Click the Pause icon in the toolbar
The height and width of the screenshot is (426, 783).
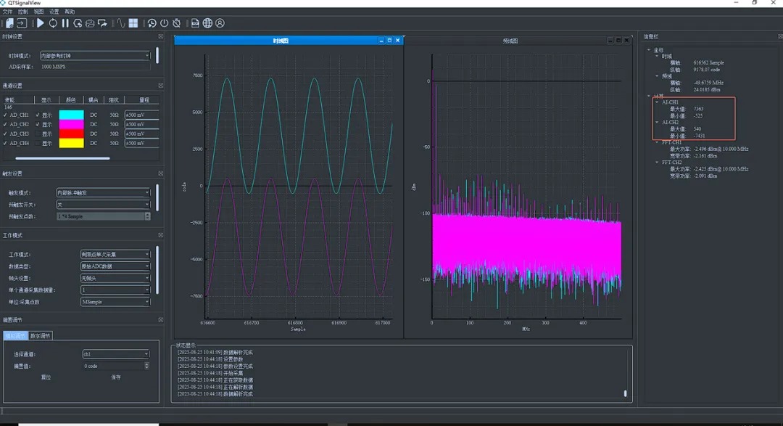(65, 23)
